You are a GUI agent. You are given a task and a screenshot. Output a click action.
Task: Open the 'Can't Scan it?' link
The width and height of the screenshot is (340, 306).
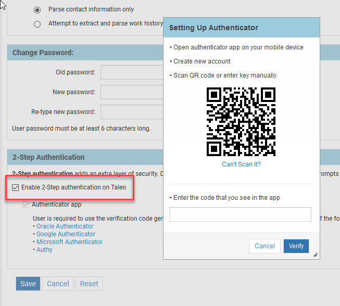[x=241, y=164]
